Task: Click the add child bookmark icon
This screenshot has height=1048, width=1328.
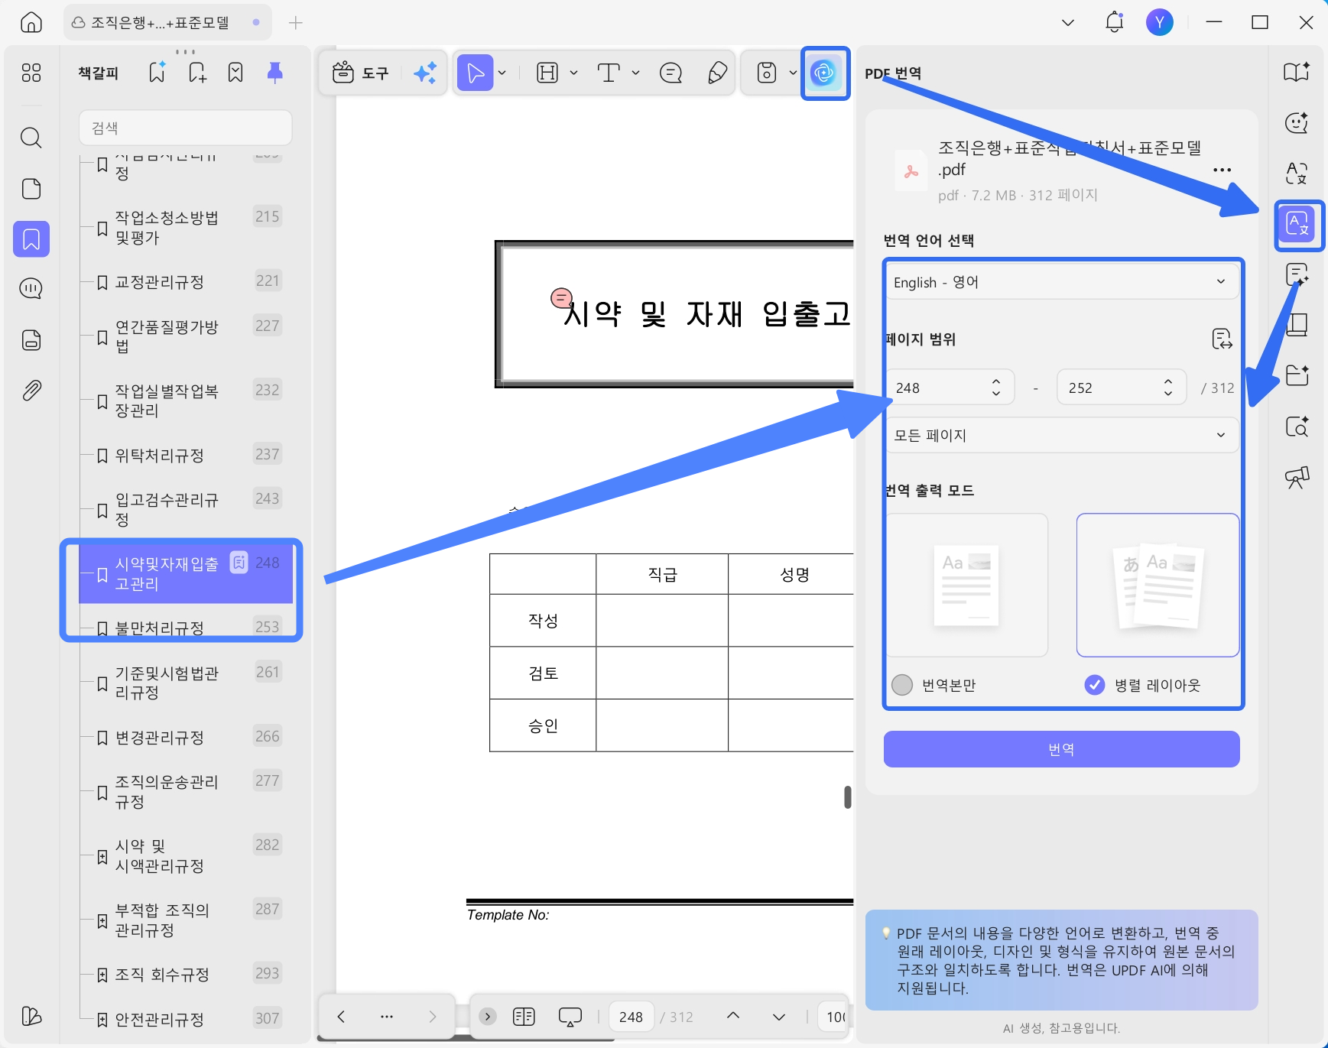Action: point(197,73)
